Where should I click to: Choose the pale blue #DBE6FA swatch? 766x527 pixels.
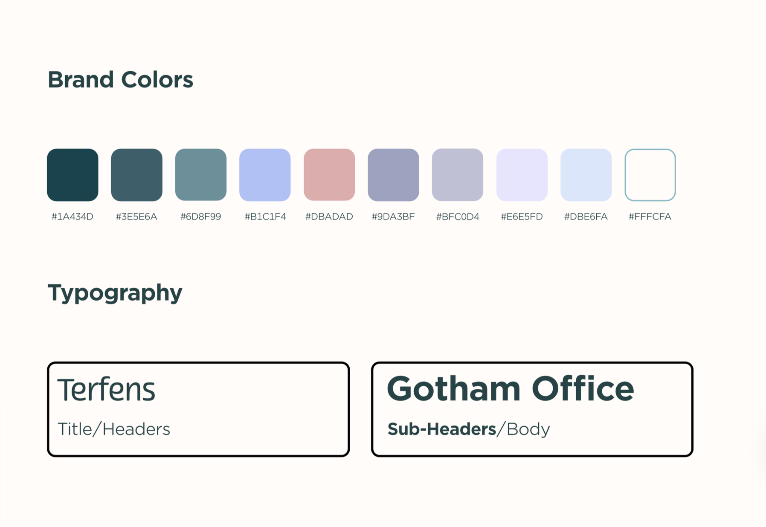click(586, 175)
